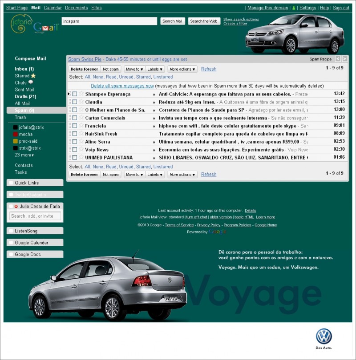The width and height of the screenshot is (356, 360).
Task: Star the UNIMED PAULISTANA message
Action: tap(81, 157)
